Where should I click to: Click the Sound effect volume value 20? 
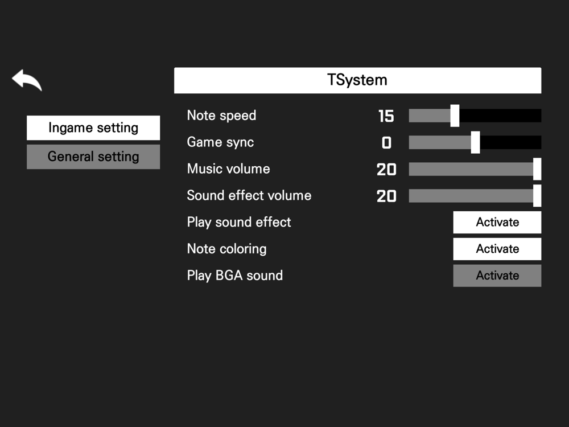pyautogui.click(x=386, y=196)
